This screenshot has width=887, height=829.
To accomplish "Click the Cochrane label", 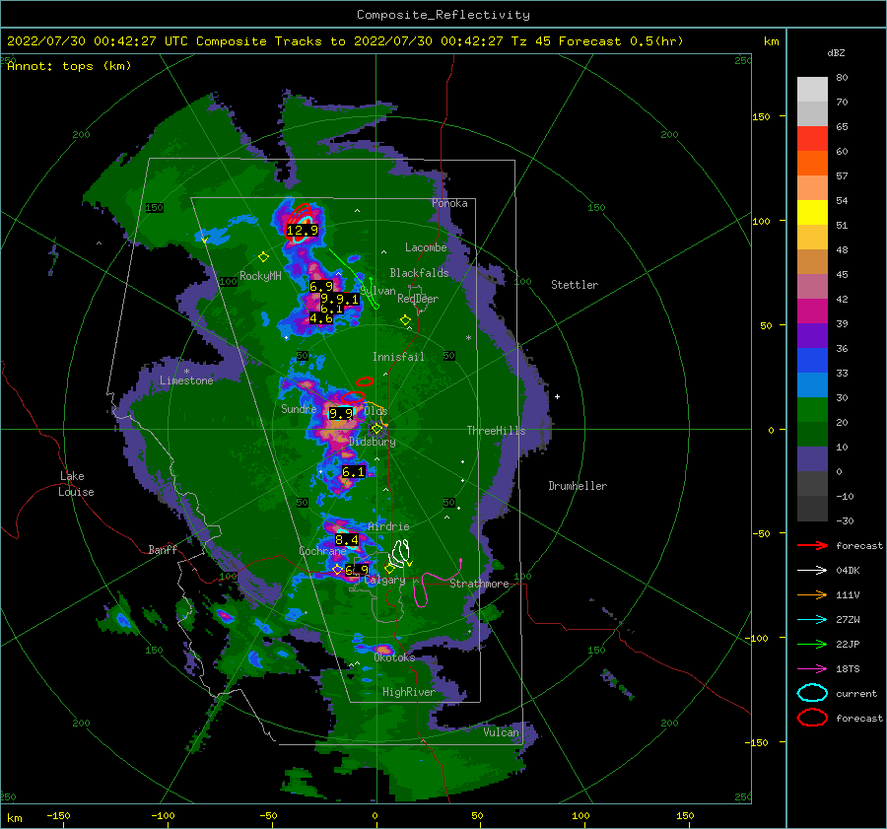I will point(322,551).
